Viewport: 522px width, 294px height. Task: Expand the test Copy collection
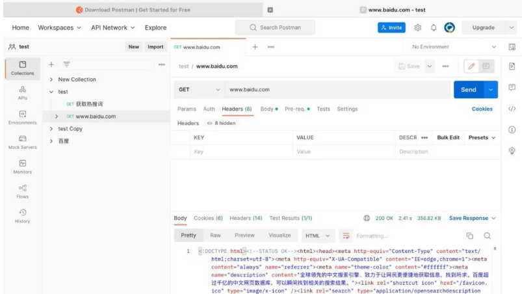tap(51, 129)
